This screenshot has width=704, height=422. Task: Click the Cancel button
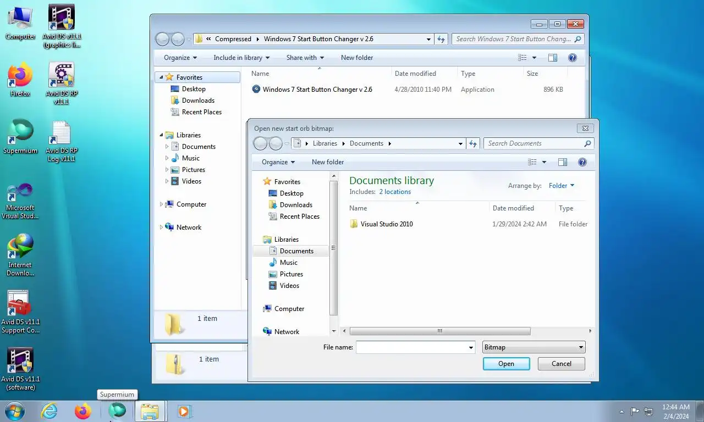click(561, 364)
